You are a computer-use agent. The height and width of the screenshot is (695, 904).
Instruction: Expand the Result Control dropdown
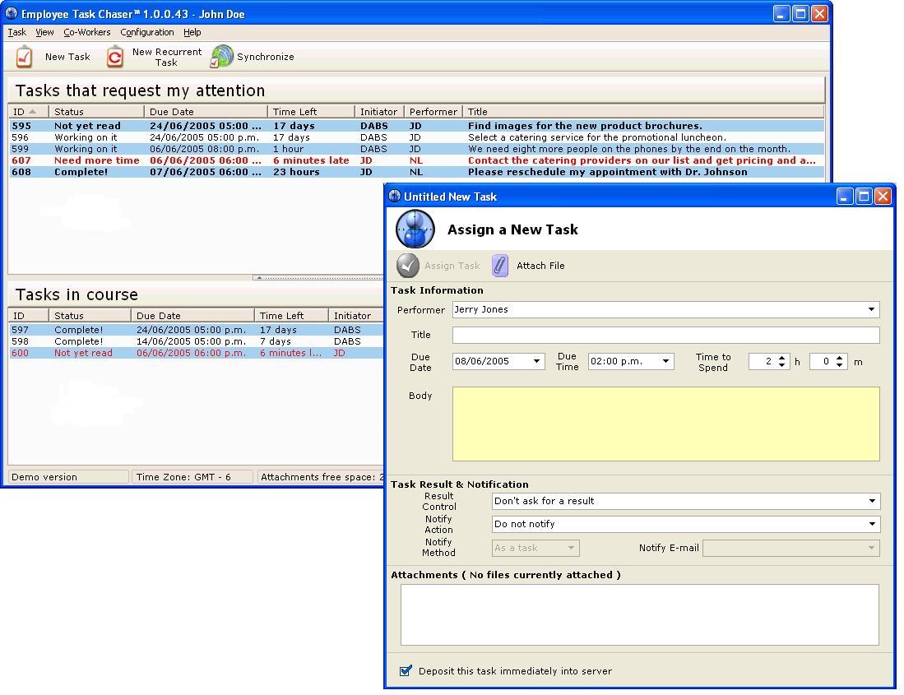872,501
